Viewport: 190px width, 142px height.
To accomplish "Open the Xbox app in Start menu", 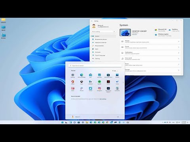I will click(82, 82).
